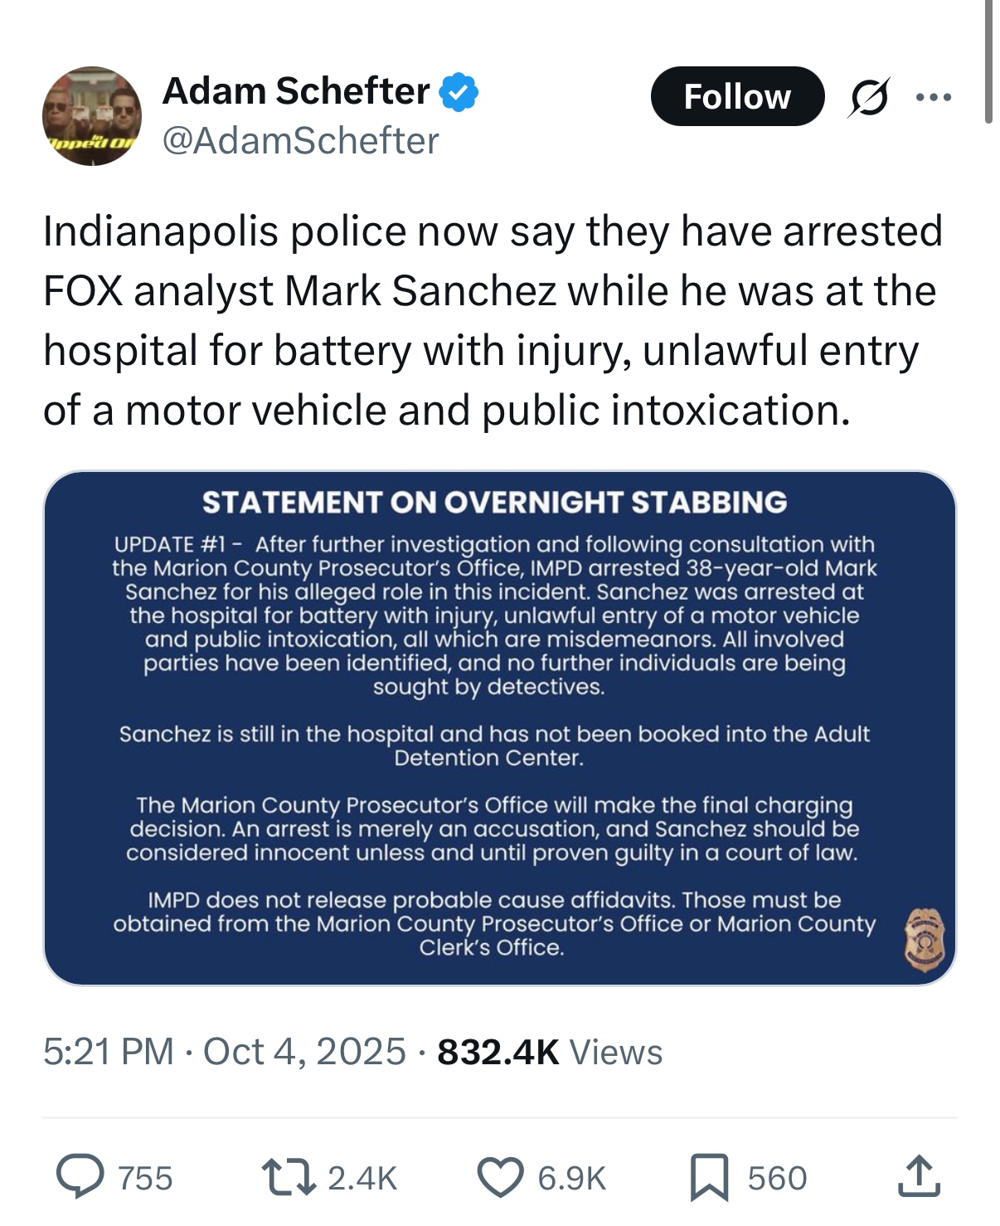Open the IMPD statement image
Image resolution: width=1000 pixels, height=1226 pixels.
point(499,727)
